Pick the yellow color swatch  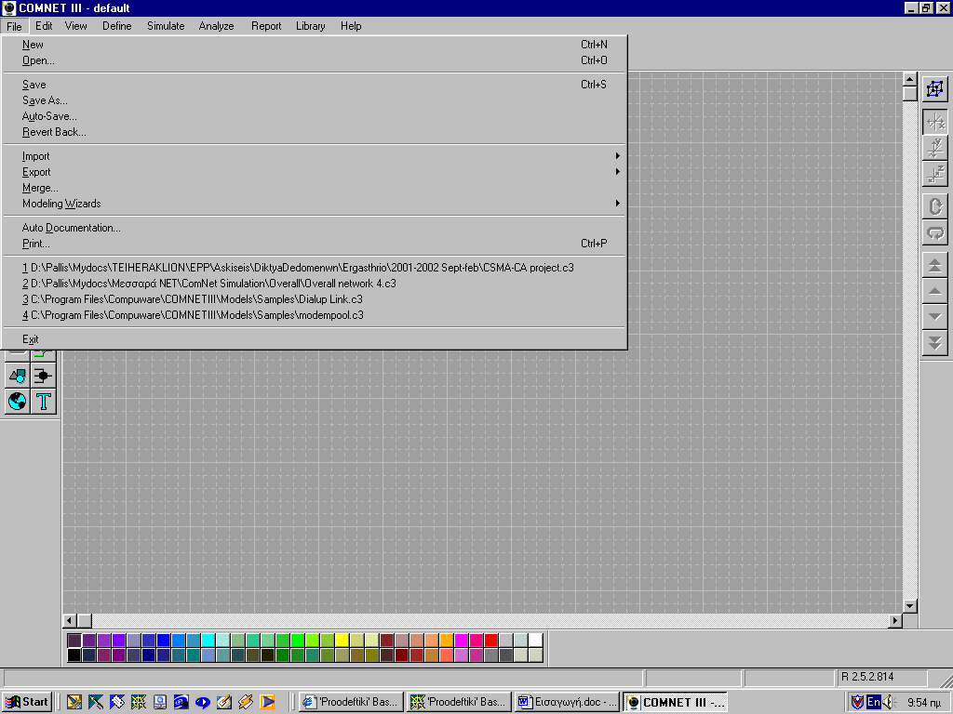(342, 640)
